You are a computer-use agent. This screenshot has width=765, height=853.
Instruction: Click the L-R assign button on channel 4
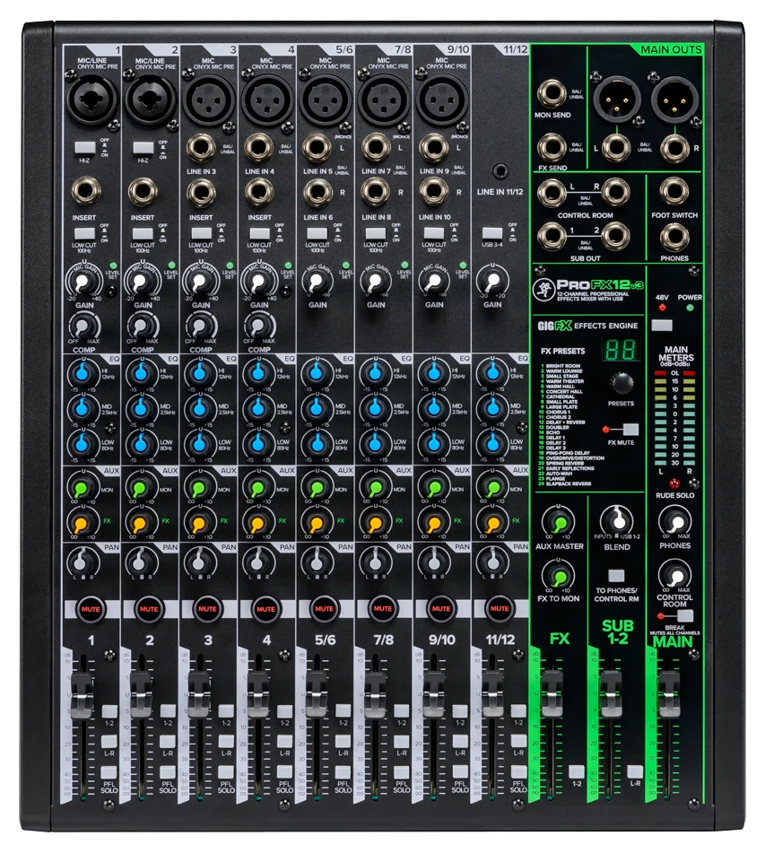(x=284, y=742)
